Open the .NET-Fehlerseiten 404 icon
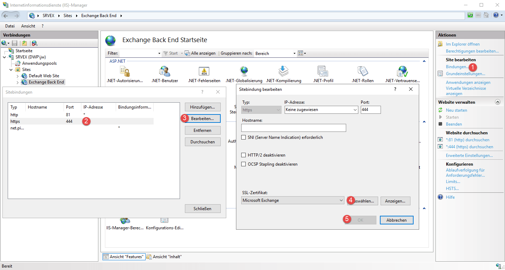 204,71
